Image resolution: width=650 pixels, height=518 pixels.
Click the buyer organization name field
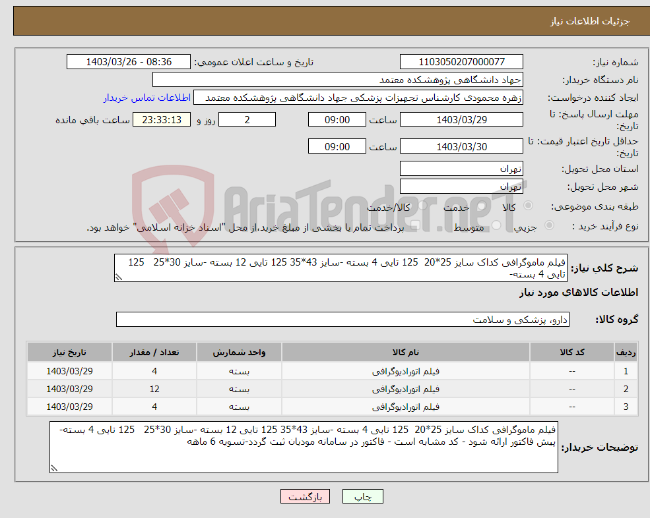coord(338,80)
